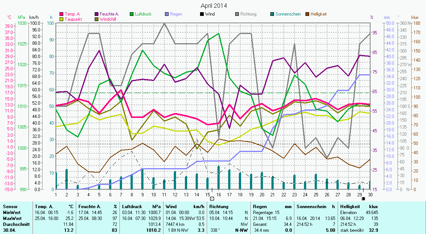Click the Regen column header in table
This screenshot has width=426, height=234.
click(260, 206)
